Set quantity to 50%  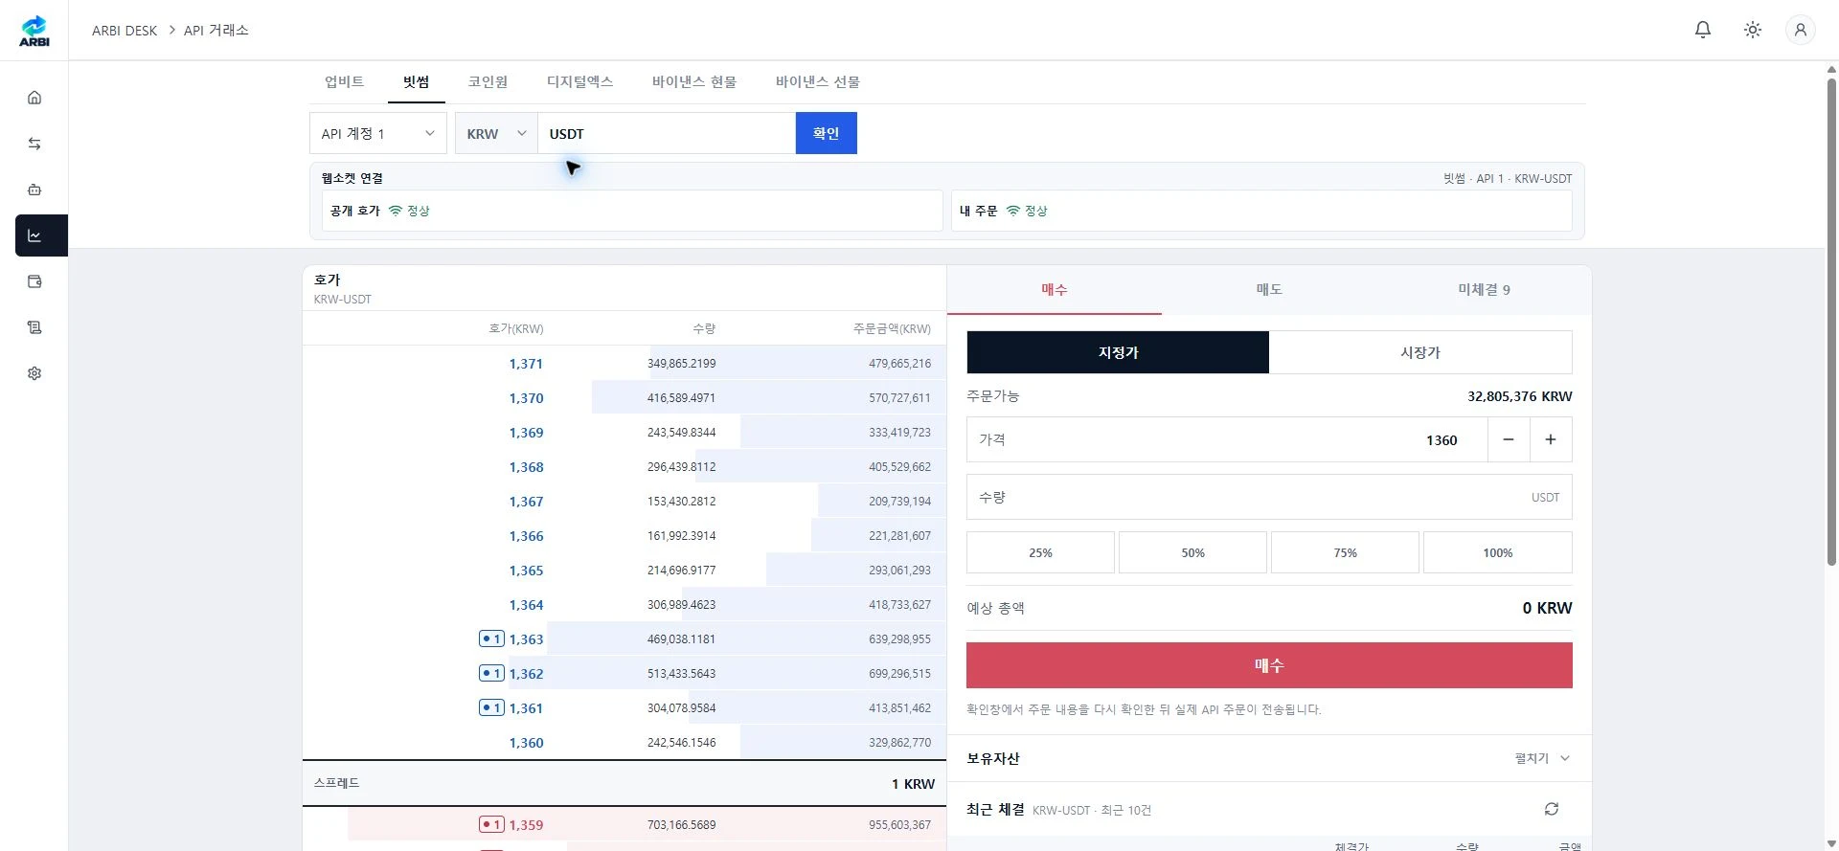pyautogui.click(x=1192, y=552)
